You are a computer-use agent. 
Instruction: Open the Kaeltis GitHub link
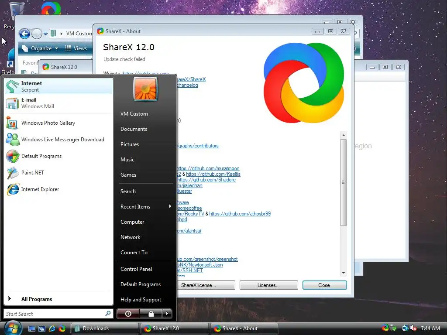(x=213, y=174)
